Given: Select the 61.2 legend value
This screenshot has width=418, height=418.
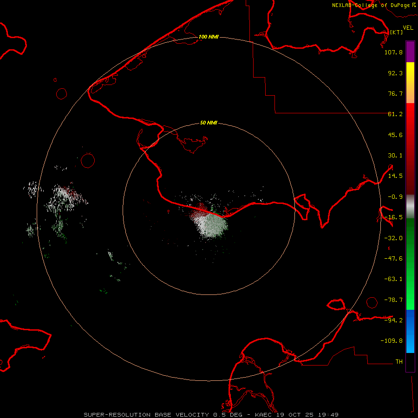Looking at the screenshot, I should (395, 114).
